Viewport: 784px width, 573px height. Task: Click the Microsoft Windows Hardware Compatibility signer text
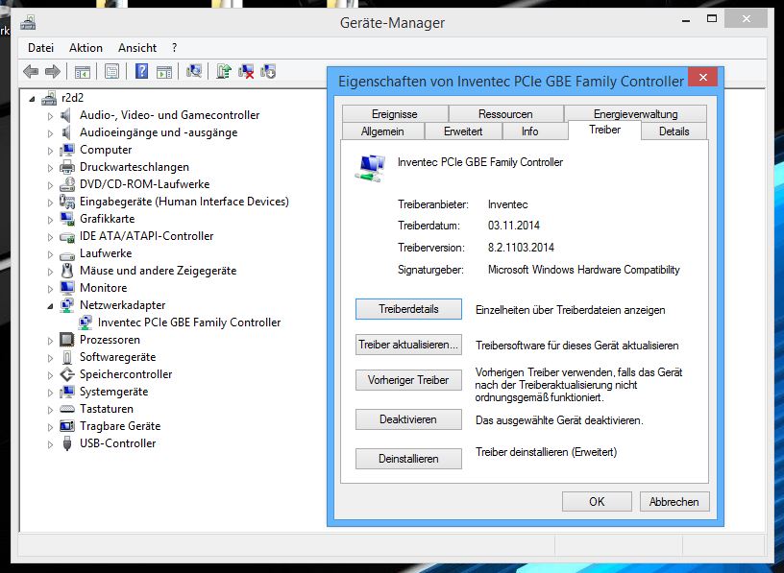pyautogui.click(x=583, y=270)
